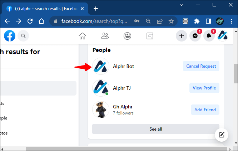Bookmark this page with the star
This screenshot has height=151, width=238.
coord(171,21)
